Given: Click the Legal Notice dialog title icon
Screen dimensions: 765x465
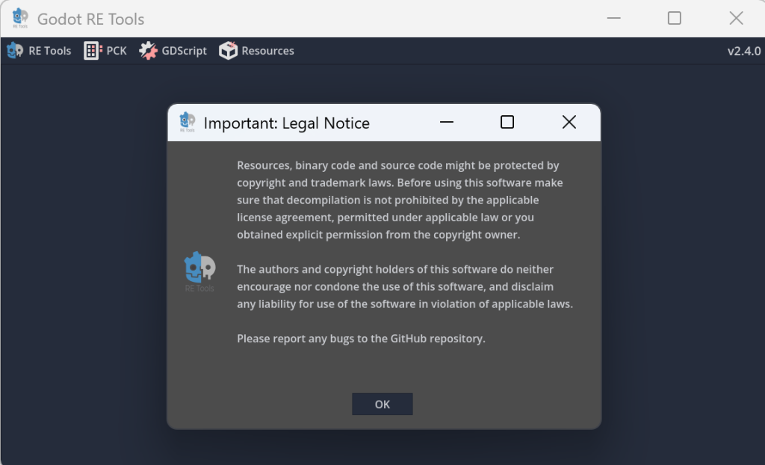Looking at the screenshot, I should [187, 123].
